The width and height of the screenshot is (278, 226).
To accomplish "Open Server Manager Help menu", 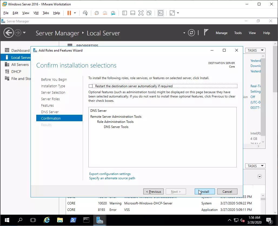I will coord(266,33).
